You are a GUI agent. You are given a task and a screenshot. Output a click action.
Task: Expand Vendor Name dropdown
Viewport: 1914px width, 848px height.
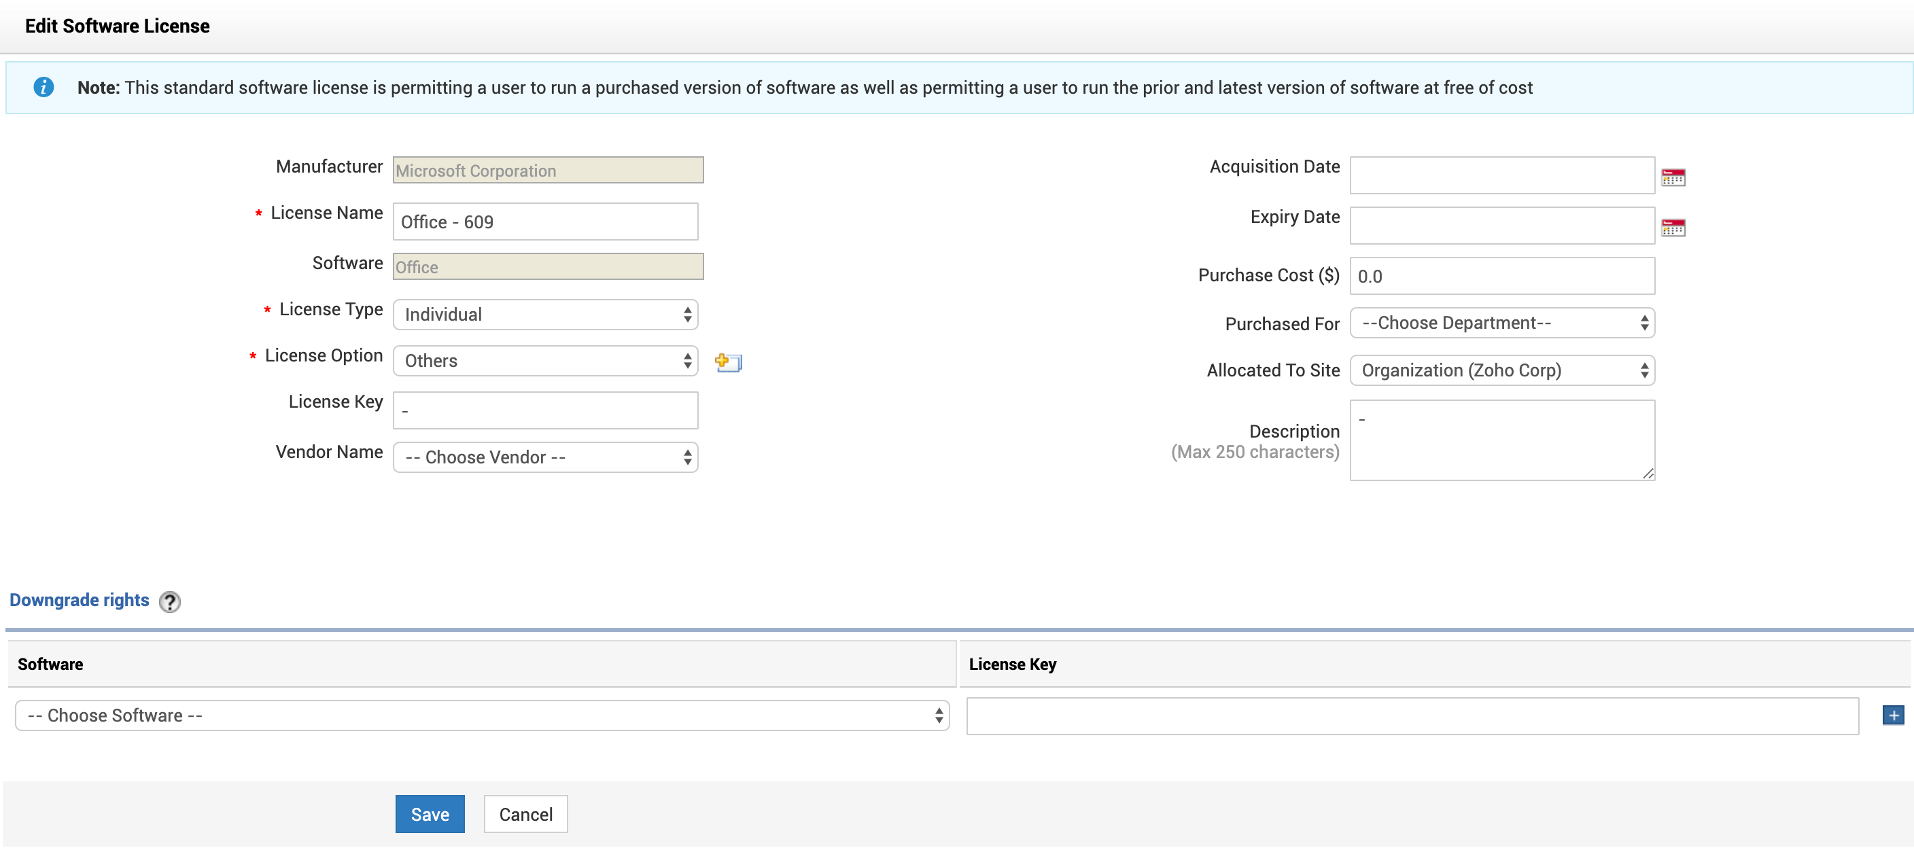544,457
